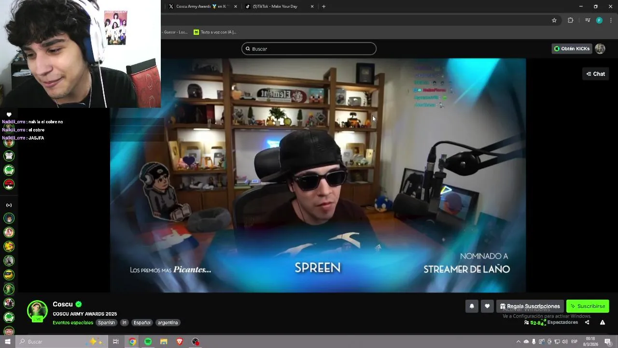Close the TikTok - Make Your Day tab
Screen dimensions: 618x348
tap(312, 6)
